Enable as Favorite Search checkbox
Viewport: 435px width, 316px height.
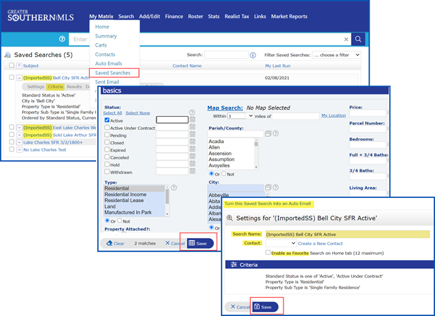[268, 252]
